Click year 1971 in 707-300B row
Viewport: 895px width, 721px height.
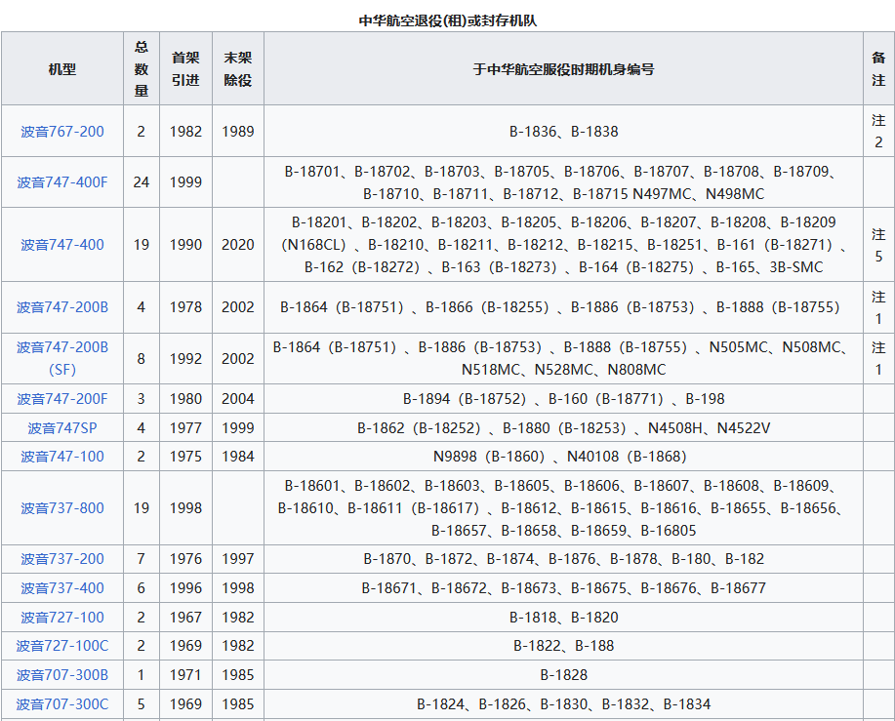(x=186, y=675)
